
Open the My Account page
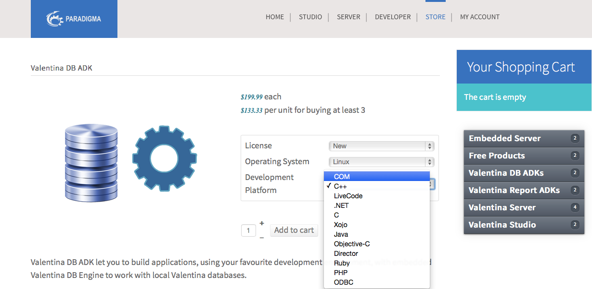[479, 17]
